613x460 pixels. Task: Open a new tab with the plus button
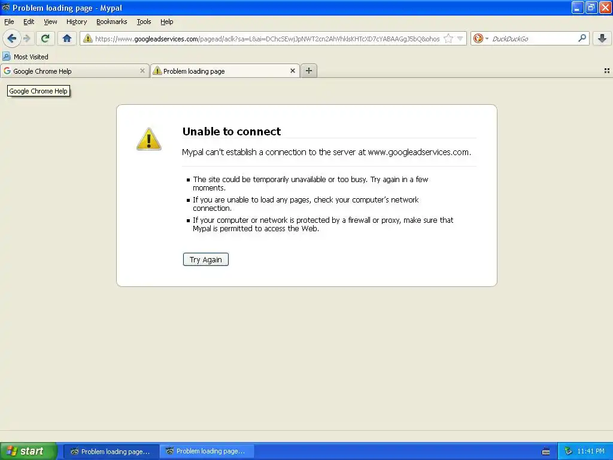(x=309, y=71)
